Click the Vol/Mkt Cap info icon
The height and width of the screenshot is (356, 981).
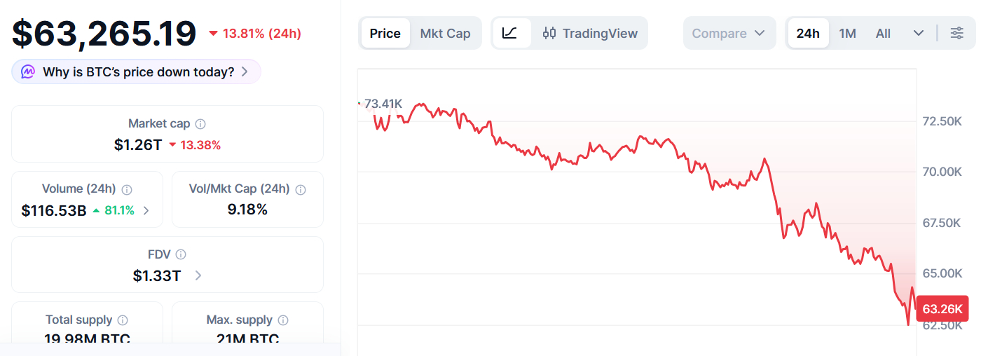(301, 189)
